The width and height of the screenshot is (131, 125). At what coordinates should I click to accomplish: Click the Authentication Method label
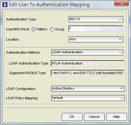[23, 53]
